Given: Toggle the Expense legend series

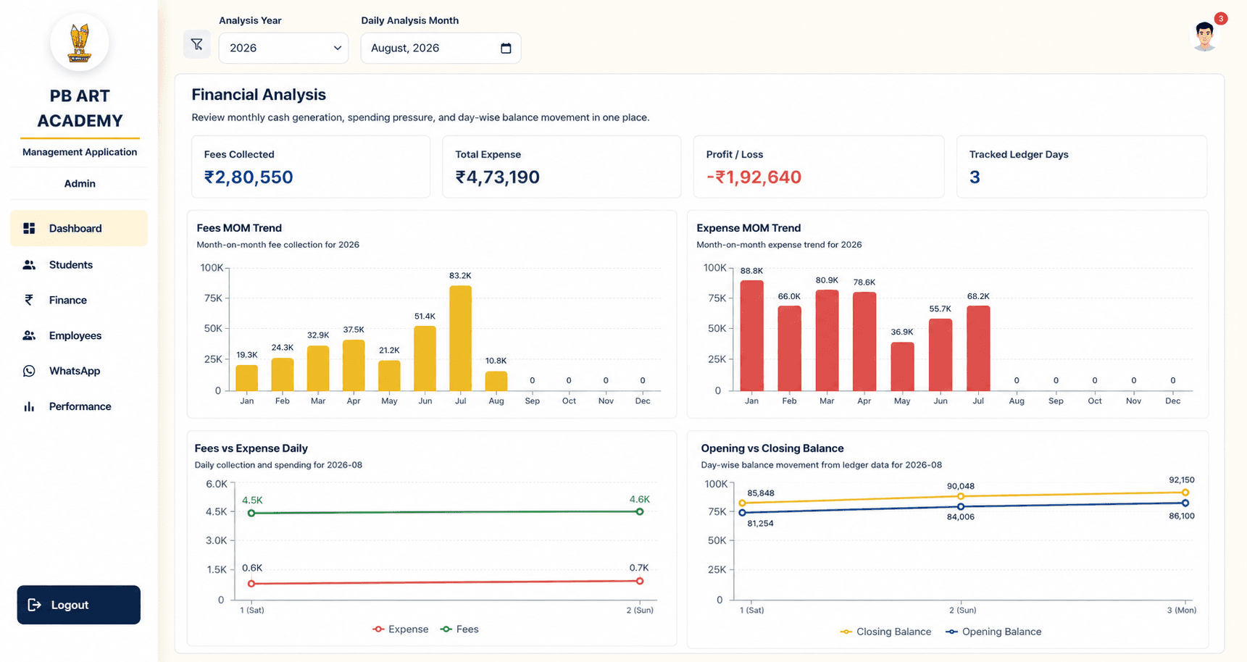Looking at the screenshot, I should click(401, 629).
